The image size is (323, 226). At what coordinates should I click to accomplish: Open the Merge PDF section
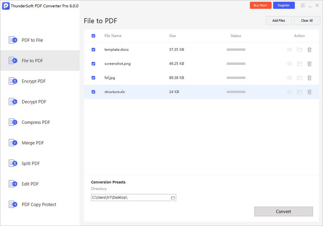(40, 143)
